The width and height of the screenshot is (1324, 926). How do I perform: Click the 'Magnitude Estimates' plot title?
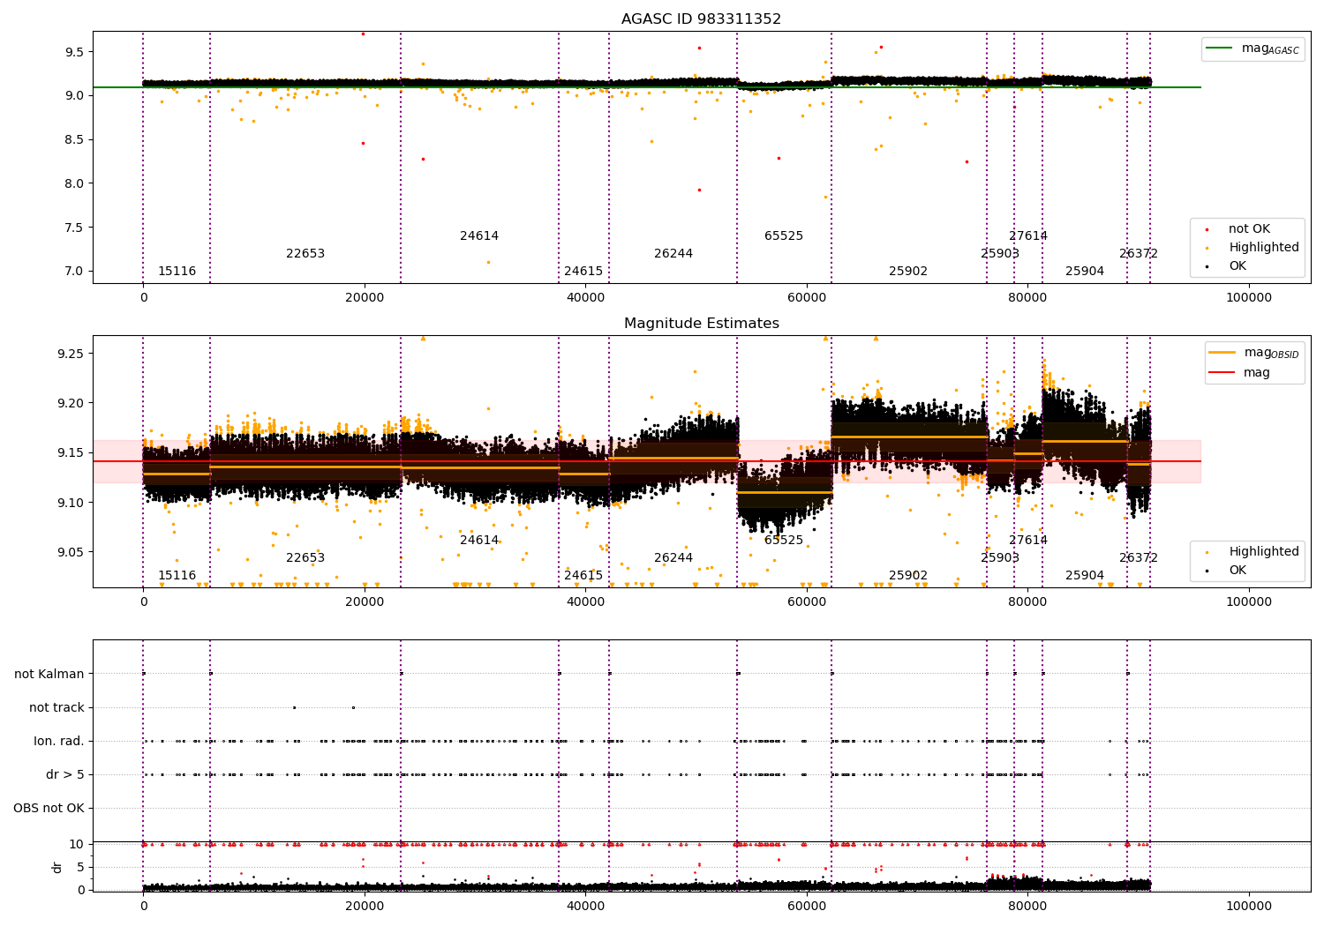(x=701, y=324)
